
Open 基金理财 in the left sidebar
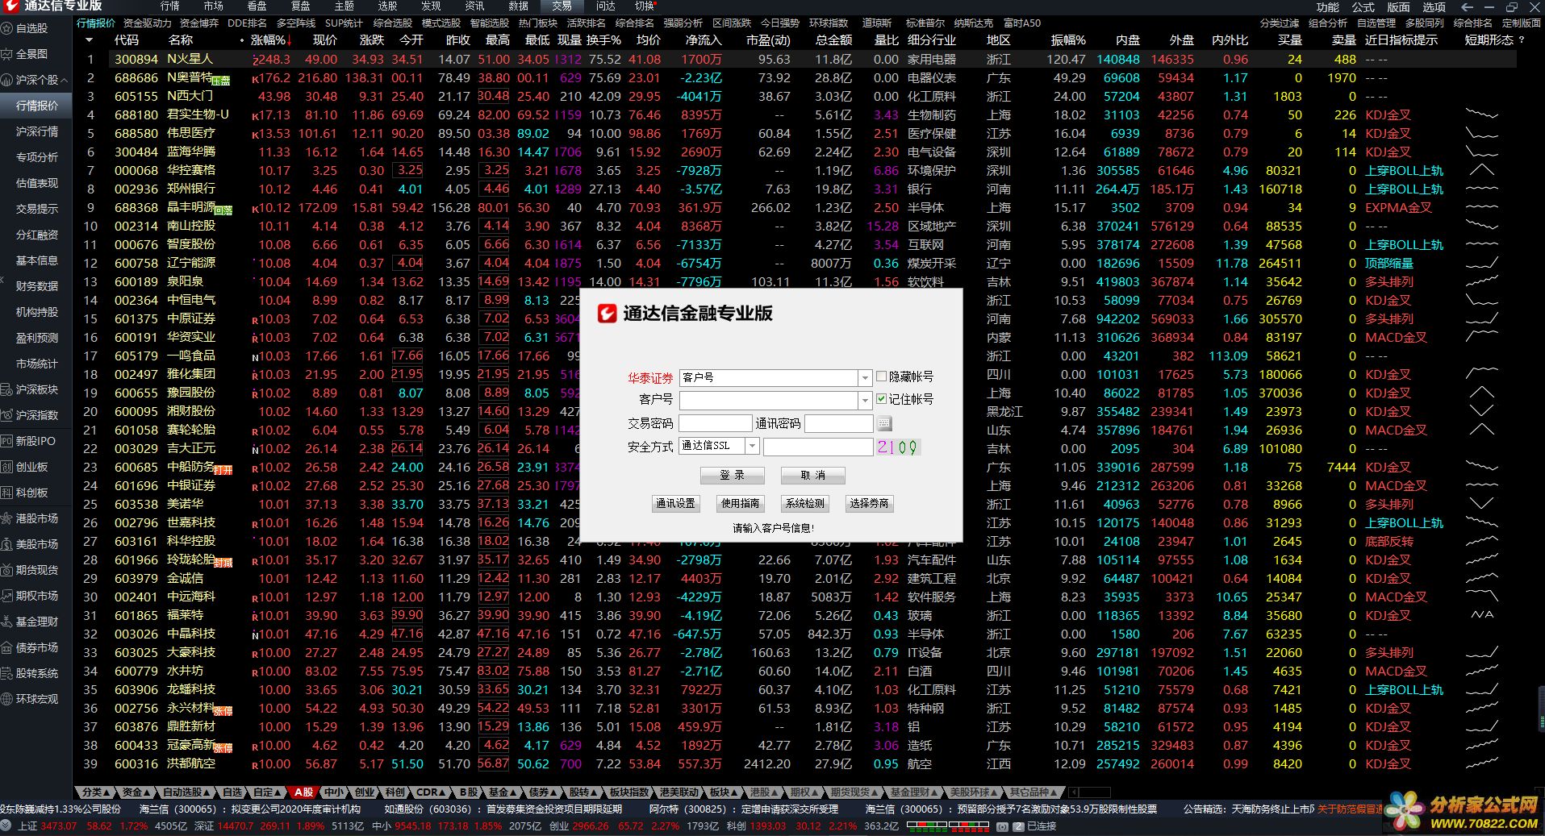click(37, 622)
